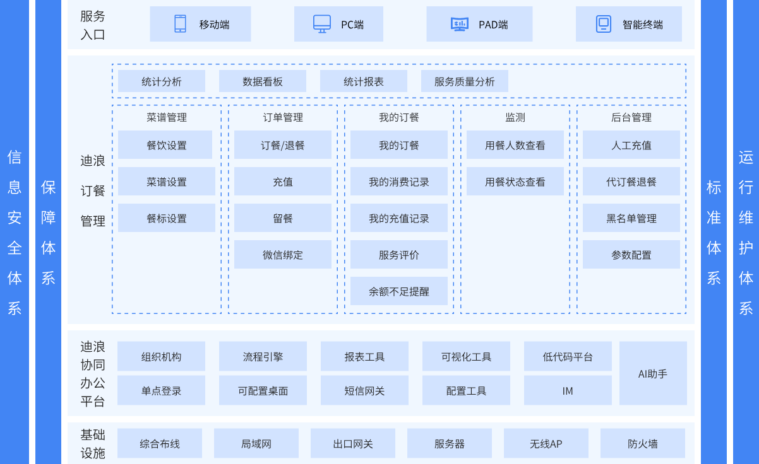The height and width of the screenshot is (464, 759).
Task: Click the terminal device icon beside 智能终端
Action: 604,24
